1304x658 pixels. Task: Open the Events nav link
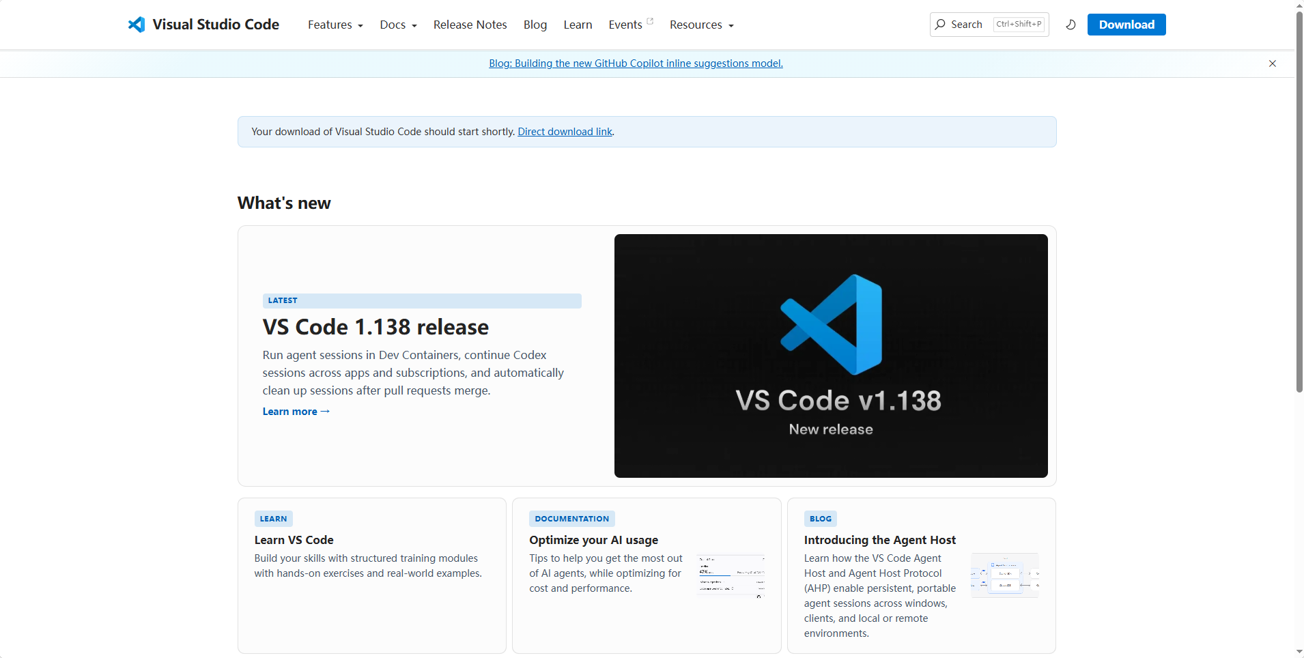[625, 25]
